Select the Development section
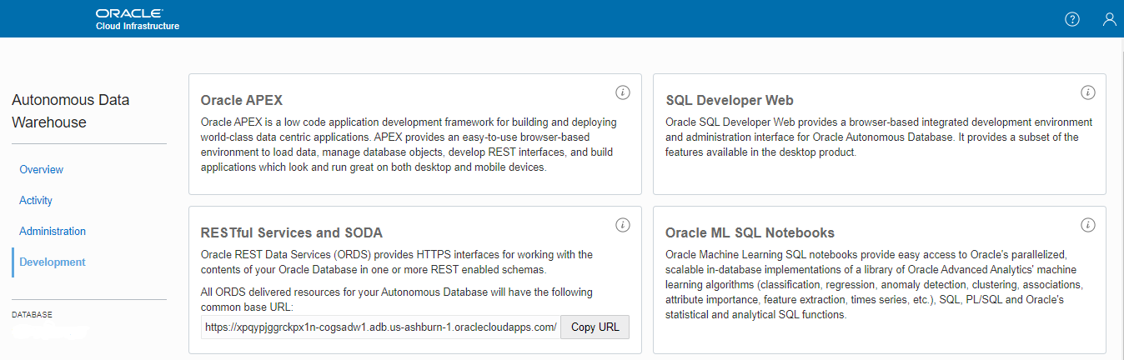Viewport: 1124px width, 360px height. (x=53, y=262)
